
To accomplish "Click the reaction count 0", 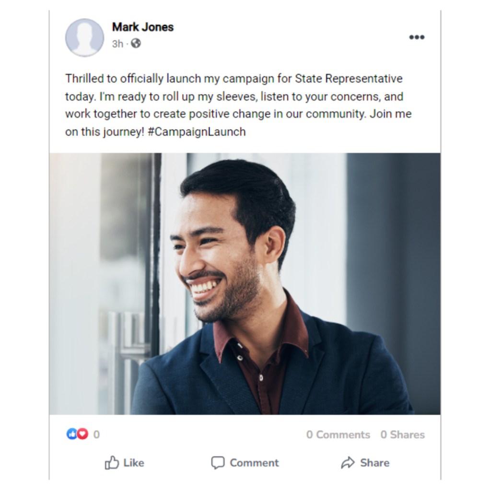I will pyautogui.click(x=96, y=434).
